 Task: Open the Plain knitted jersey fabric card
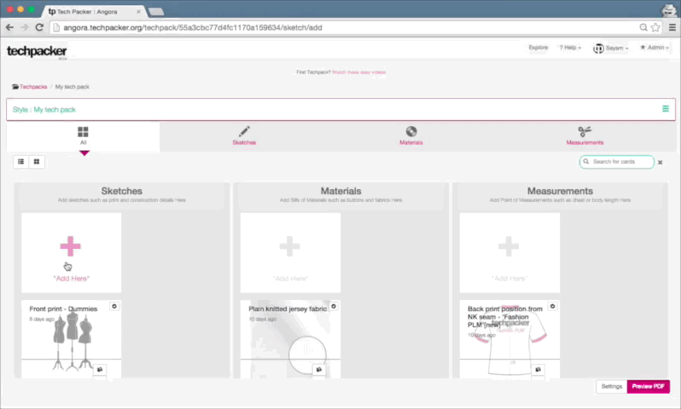tap(290, 339)
